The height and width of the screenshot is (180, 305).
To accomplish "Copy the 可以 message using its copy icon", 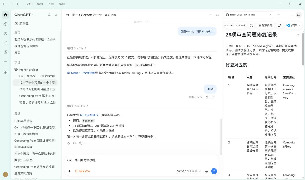I will point(207,97).
